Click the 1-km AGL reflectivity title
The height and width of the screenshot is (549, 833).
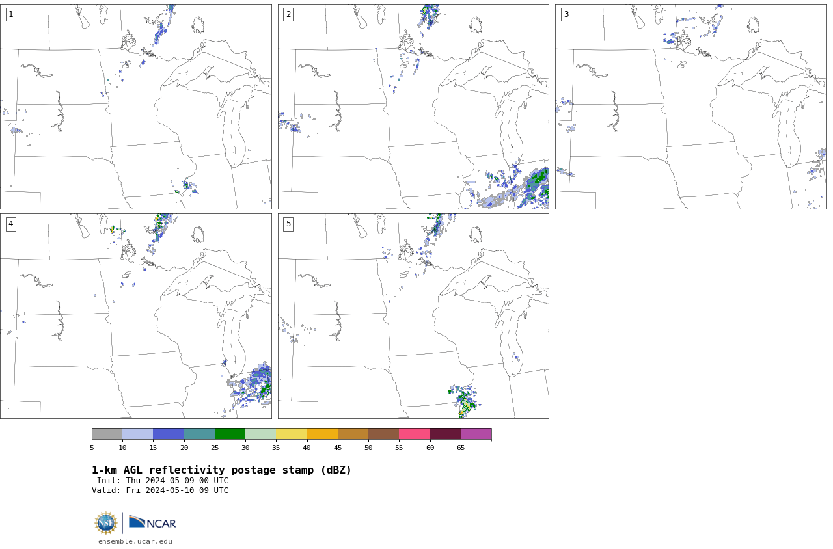click(x=221, y=470)
